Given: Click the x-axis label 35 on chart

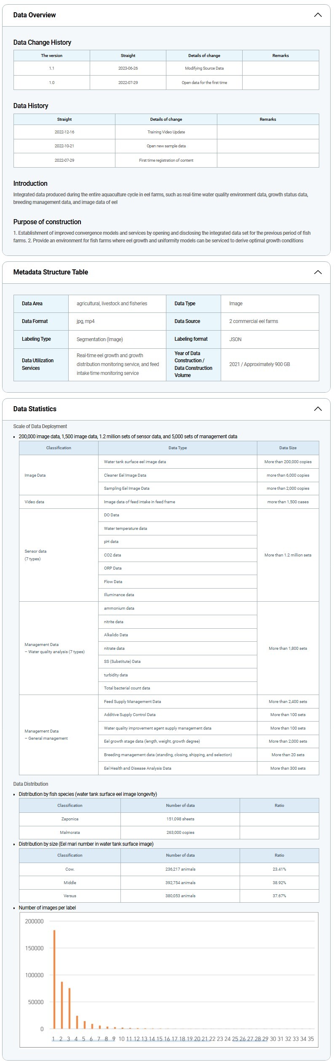Looking at the screenshot, I should pyautogui.click(x=311, y=1039).
